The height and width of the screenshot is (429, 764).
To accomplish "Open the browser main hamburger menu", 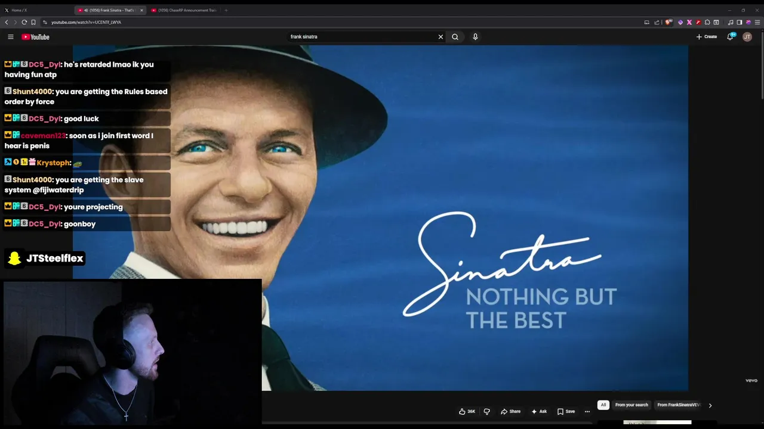I will (758, 22).
